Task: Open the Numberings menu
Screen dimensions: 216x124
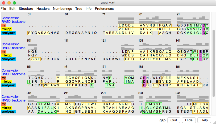Action: tap(62, 8)
